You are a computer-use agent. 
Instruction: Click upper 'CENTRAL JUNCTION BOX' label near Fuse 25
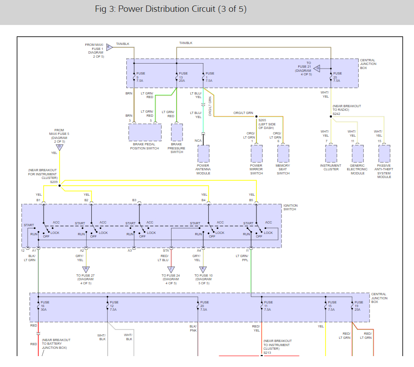tap(368, 64)
